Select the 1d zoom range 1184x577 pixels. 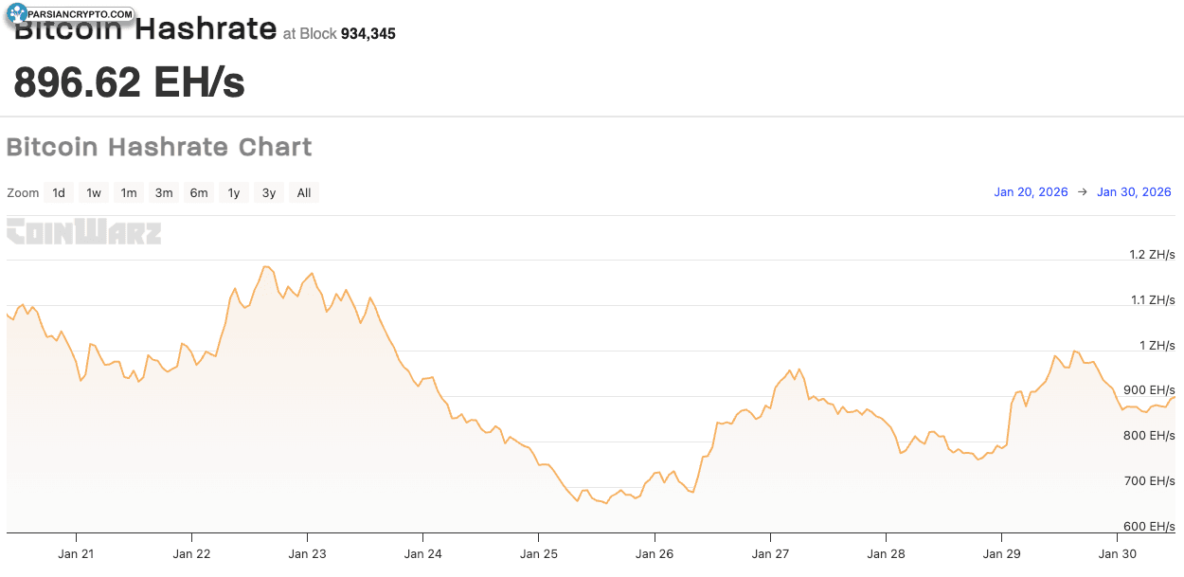point(59,193)
